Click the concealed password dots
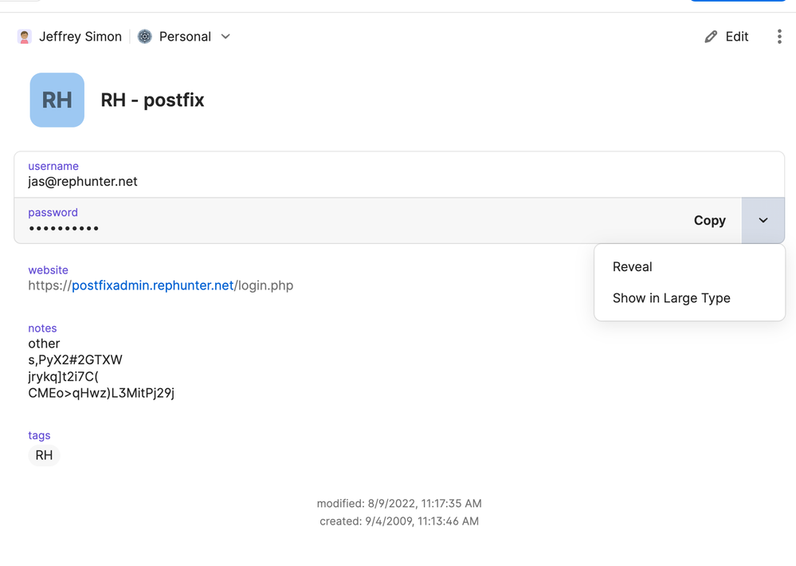Screen dimensions: 796x566 pyautogui.click(x=64, y=229)
